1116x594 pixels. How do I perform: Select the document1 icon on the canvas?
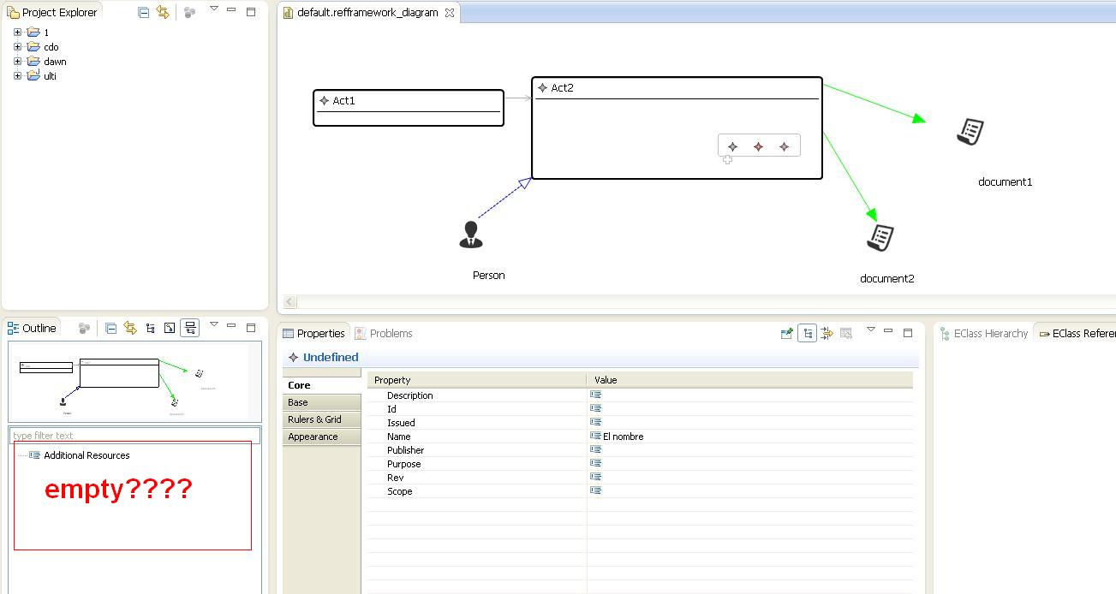click(970, 133)
